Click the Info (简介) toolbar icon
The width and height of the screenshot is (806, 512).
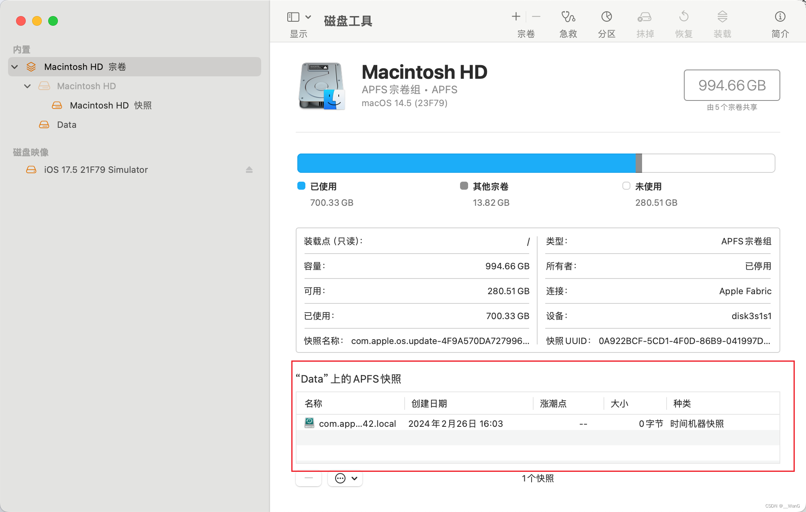click(x=779, y=17)
